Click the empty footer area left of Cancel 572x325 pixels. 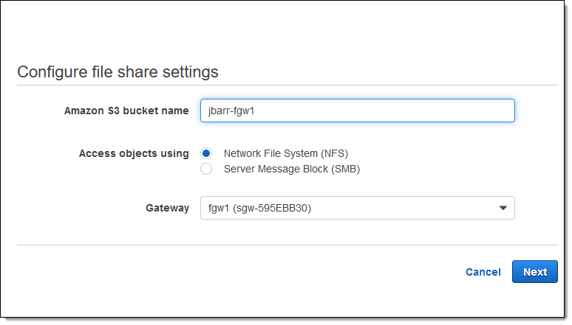(222, 272)
